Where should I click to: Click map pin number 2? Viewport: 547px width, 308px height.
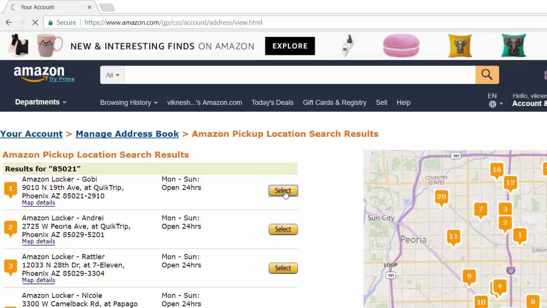(x=505, y=223)
